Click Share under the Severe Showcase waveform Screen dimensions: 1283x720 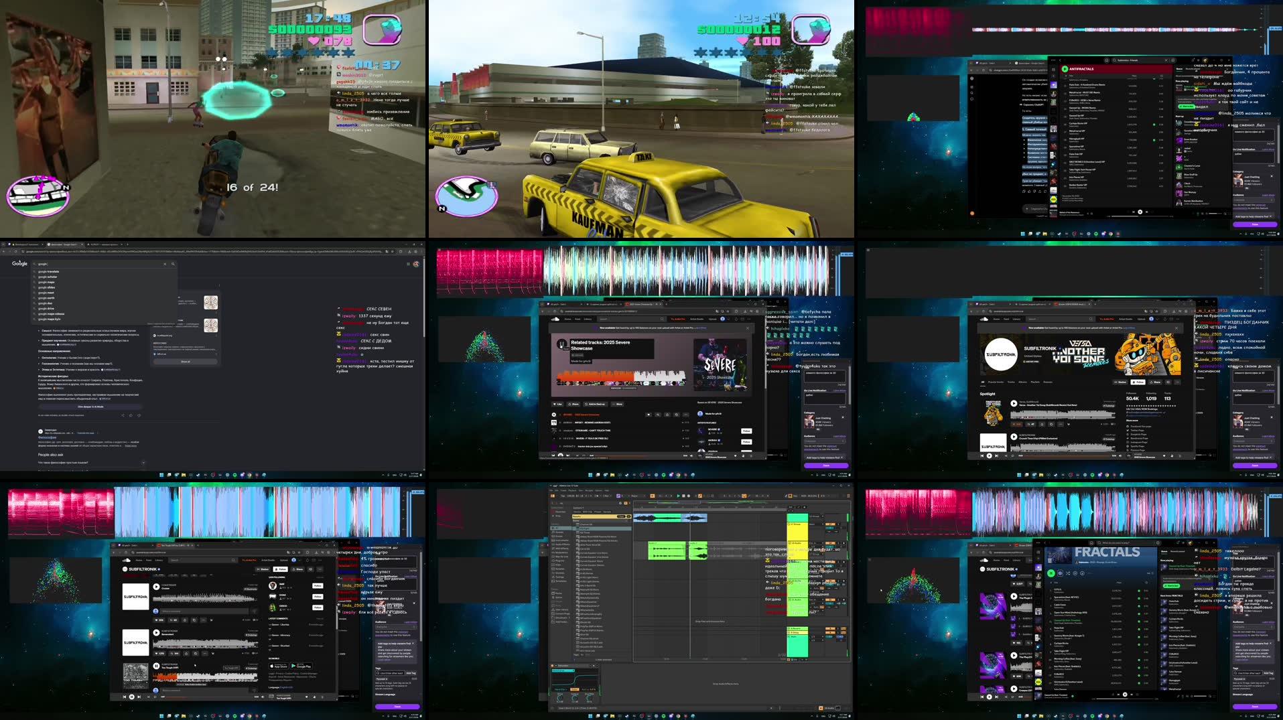click(x=573, y=405)
